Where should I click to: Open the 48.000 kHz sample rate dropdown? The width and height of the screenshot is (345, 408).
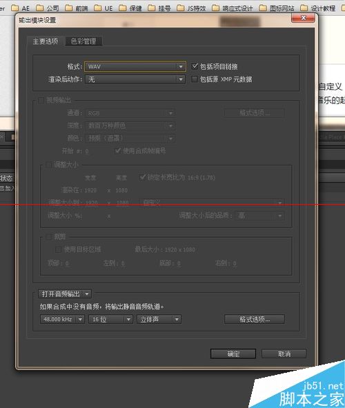pos(62,319)
